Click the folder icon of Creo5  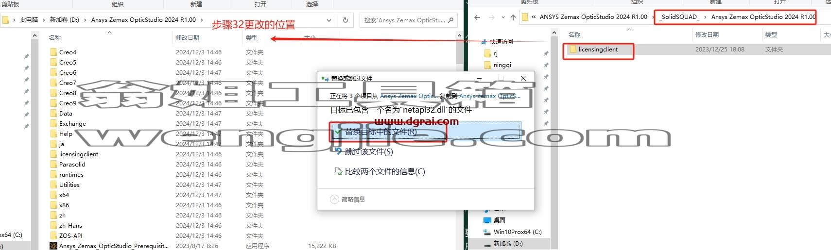point(54,62)
